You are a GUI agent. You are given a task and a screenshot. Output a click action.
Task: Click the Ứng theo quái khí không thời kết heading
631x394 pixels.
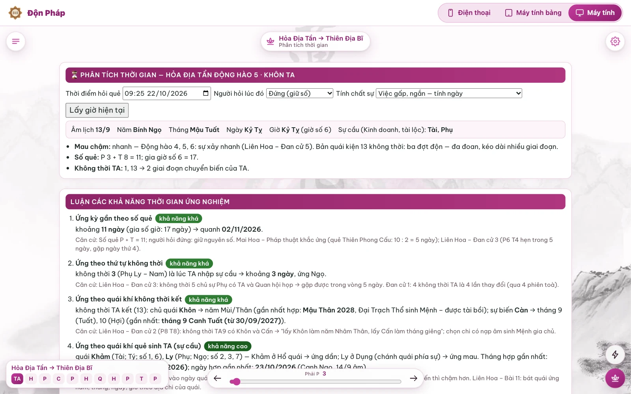129,299
